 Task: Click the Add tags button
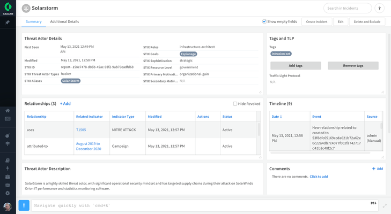point(296,65)
